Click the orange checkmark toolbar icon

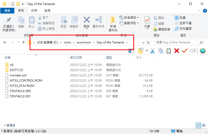point(184,51)
